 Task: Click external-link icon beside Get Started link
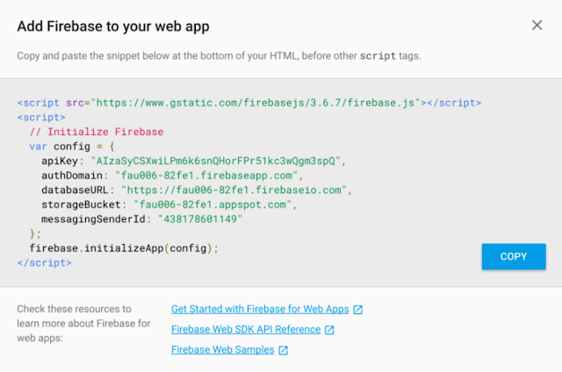pos(357,310)
